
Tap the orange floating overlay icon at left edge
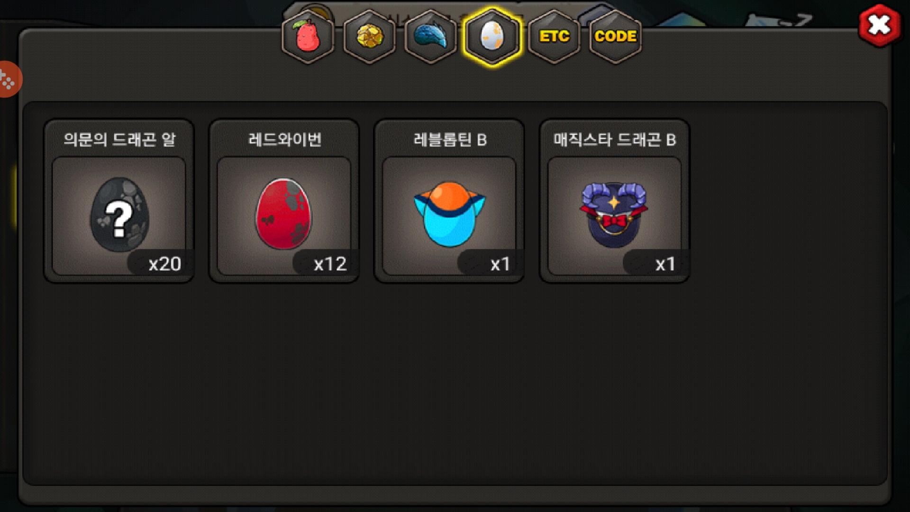pyautogui.click(x=9, y=79)
